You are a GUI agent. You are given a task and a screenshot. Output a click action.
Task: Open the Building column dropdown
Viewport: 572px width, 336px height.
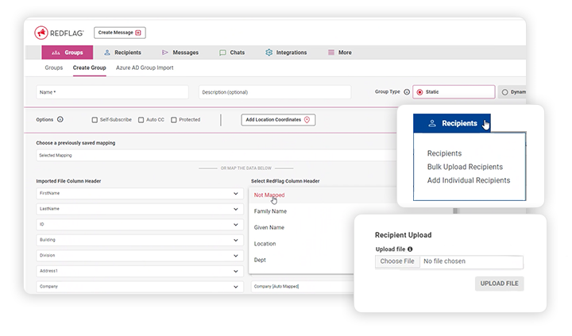pyautogui.click(x=140, y=240)
